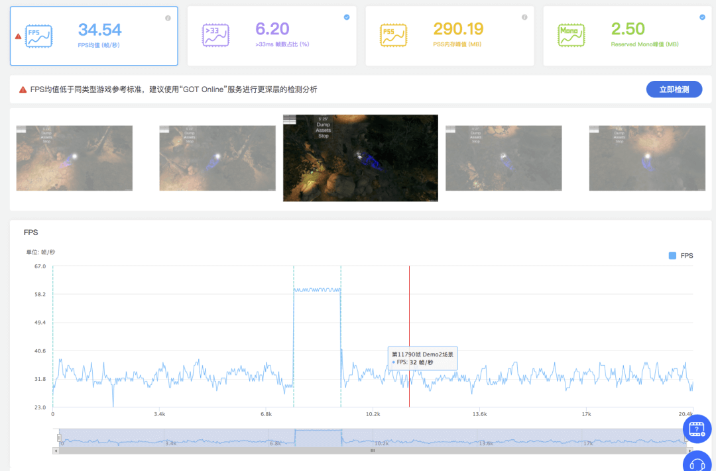The width and height of the screenshot is (716, 471).
Task: Click the 290.19 PSS value
Action: tap(458, 28)
